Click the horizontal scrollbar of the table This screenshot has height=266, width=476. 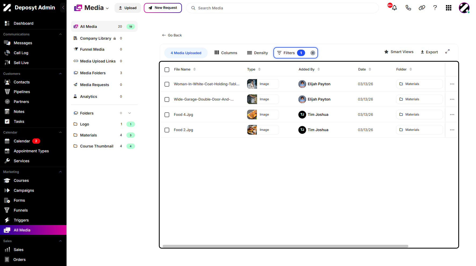click(x=285, y=246)
